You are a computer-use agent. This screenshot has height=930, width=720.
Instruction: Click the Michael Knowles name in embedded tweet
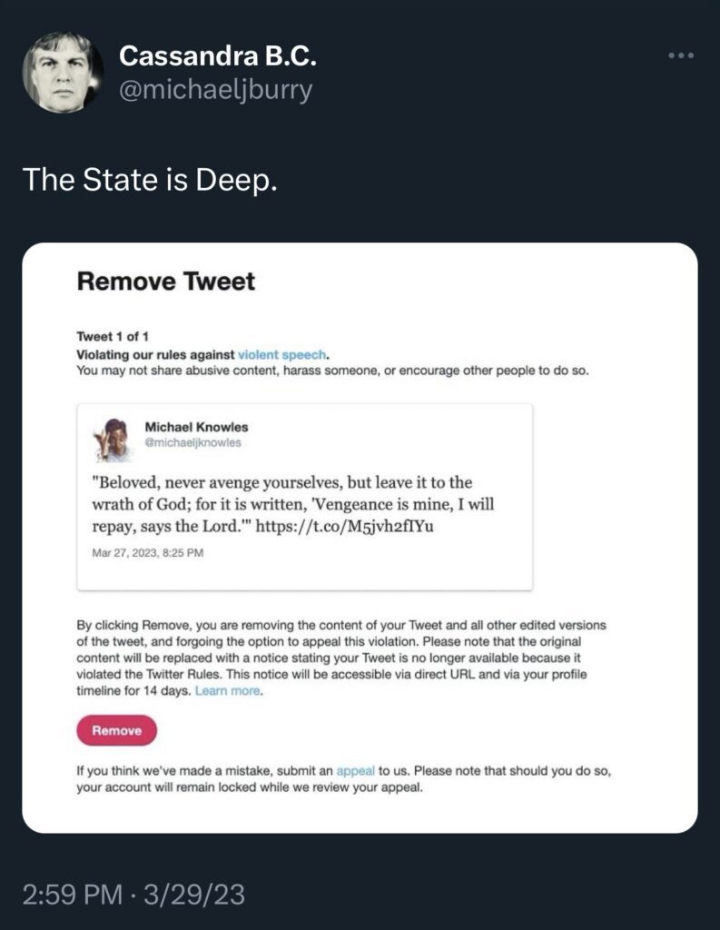[x=196, y=427]
